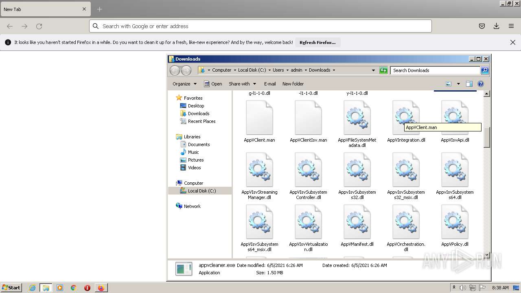Go back in Firefox history
Image resolution: width=521 pixels, height=293 pixels.
(10, 26)
